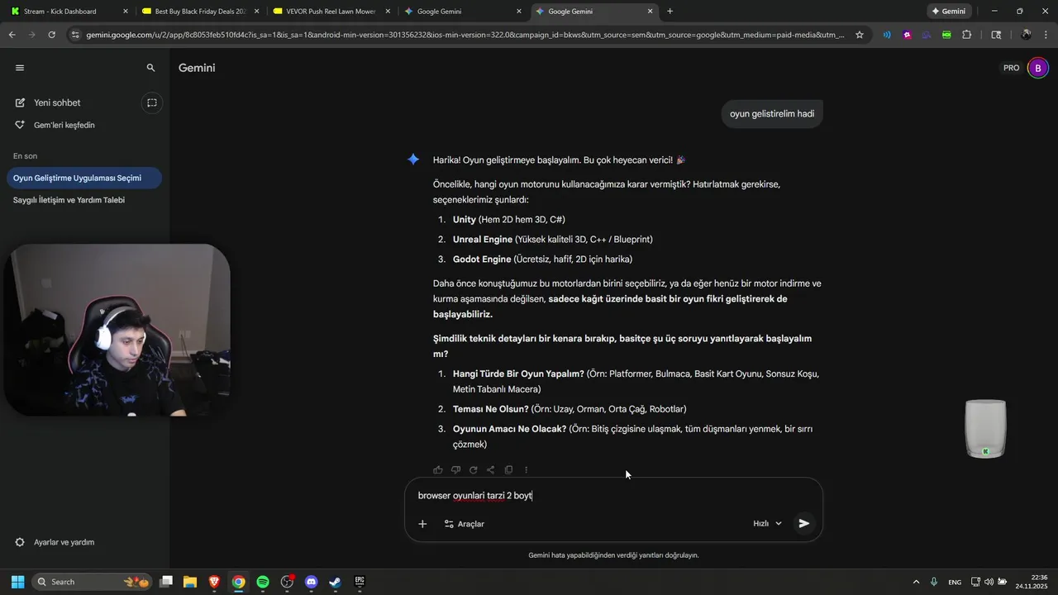Close the Stream - Kick Dashboard tab
Image resolution: width=1058 pixels, height=595 pixels.
pyautogui.click(x=126, y=12)
